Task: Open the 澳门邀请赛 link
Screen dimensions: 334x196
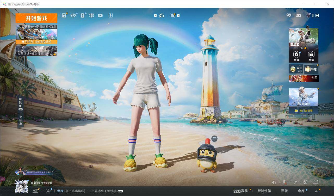Action: (x=304, y=111)
